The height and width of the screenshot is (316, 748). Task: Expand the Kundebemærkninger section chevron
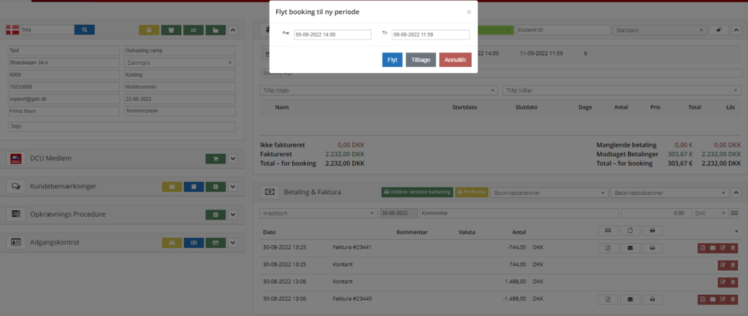233,187
